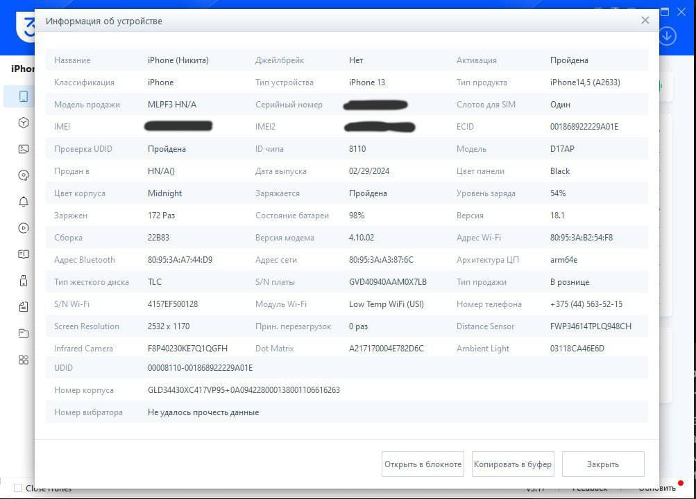Open the More grid icon in sidebar

(24, 360)
